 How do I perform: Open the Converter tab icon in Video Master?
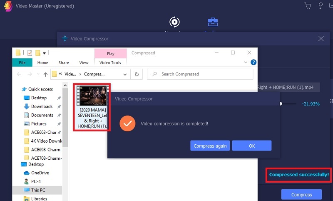click(x=174, y=22)
